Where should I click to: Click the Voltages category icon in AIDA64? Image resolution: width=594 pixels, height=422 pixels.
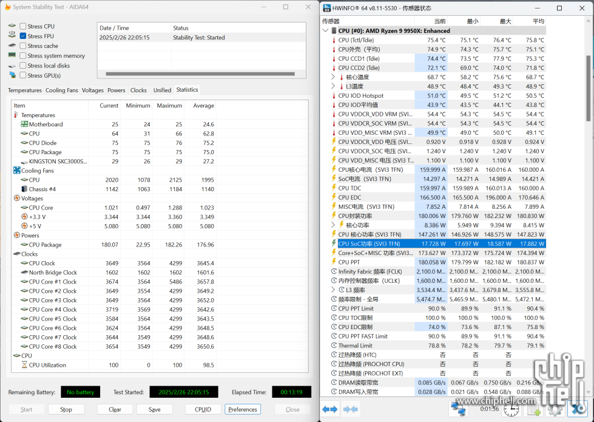click(x=16, y=198)
